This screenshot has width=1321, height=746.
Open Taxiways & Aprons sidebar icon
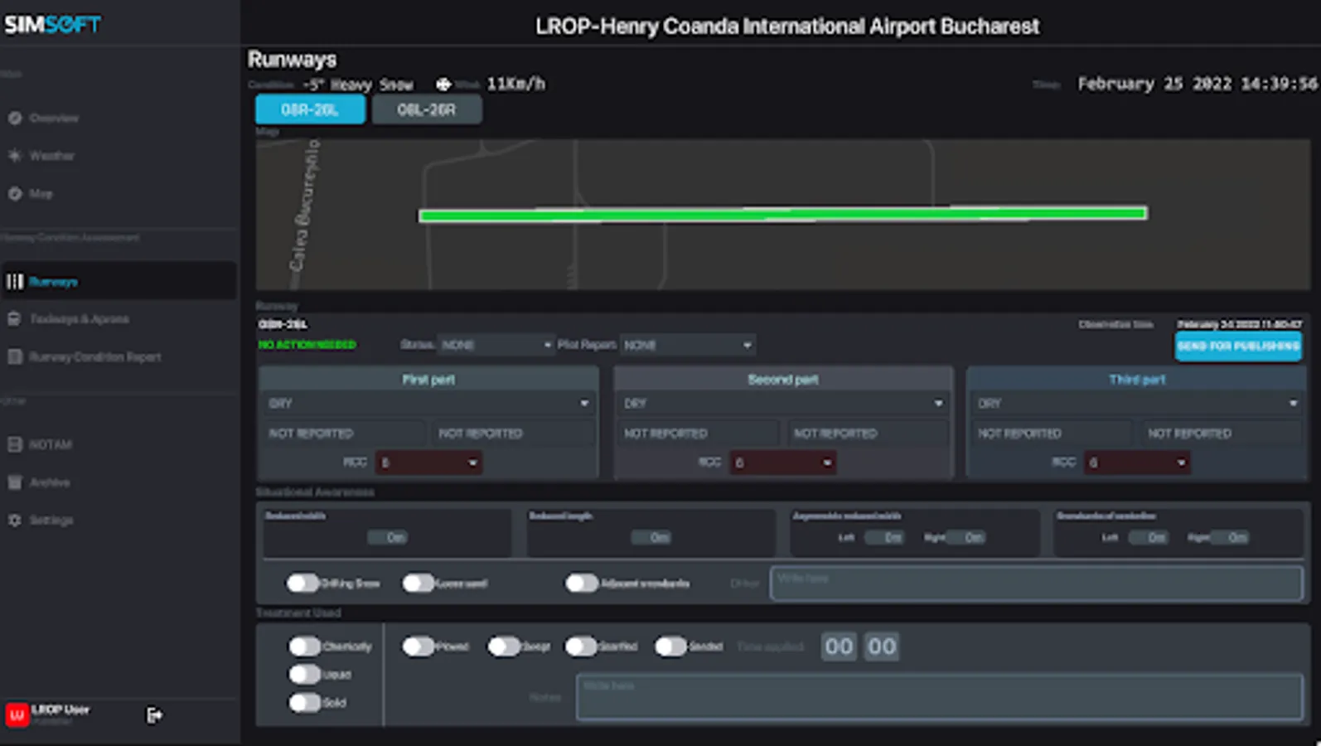point(15,319)
